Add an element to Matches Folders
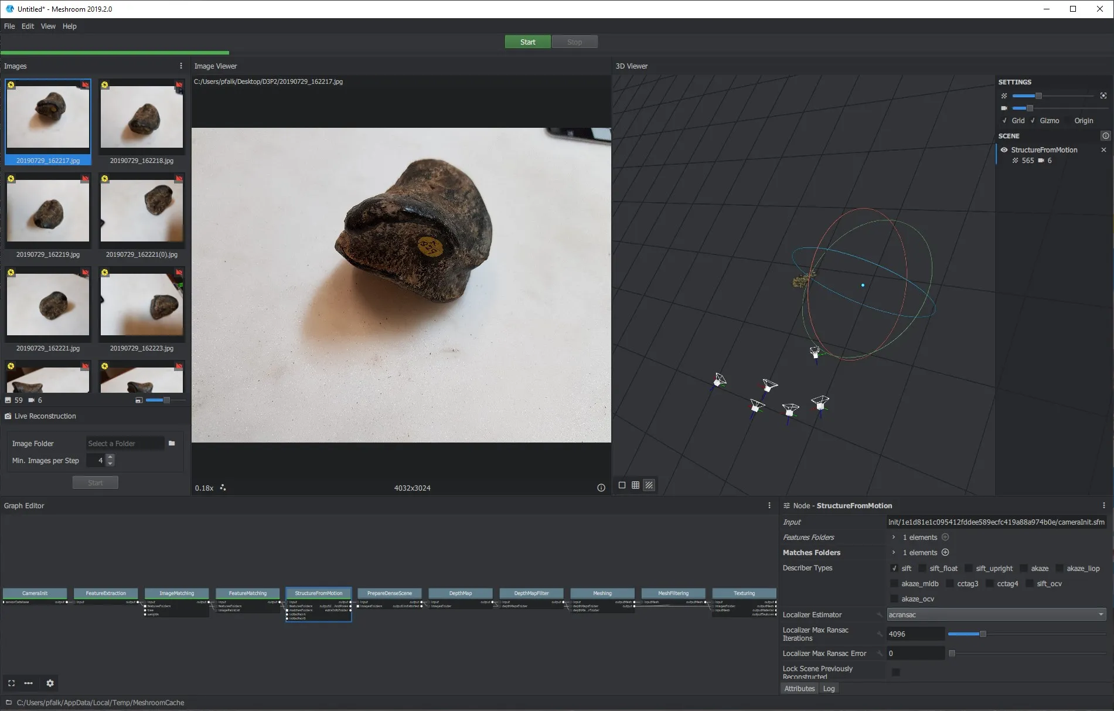 click(x=945, y=552)
